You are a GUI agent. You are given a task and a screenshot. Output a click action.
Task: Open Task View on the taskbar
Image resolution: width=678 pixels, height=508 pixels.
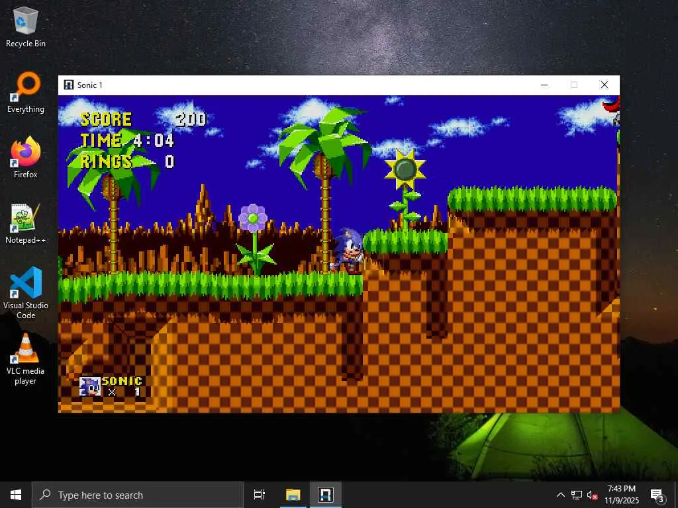[x=260, y=495]
